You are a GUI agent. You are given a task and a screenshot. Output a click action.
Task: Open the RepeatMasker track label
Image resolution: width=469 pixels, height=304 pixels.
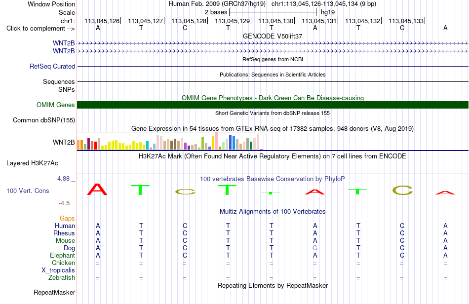54,292
